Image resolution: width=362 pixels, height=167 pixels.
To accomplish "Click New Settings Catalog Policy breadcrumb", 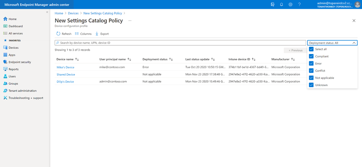I will pos(103,13).
